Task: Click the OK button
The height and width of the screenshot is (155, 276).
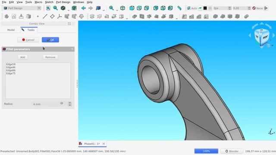Action: point(50,40)
